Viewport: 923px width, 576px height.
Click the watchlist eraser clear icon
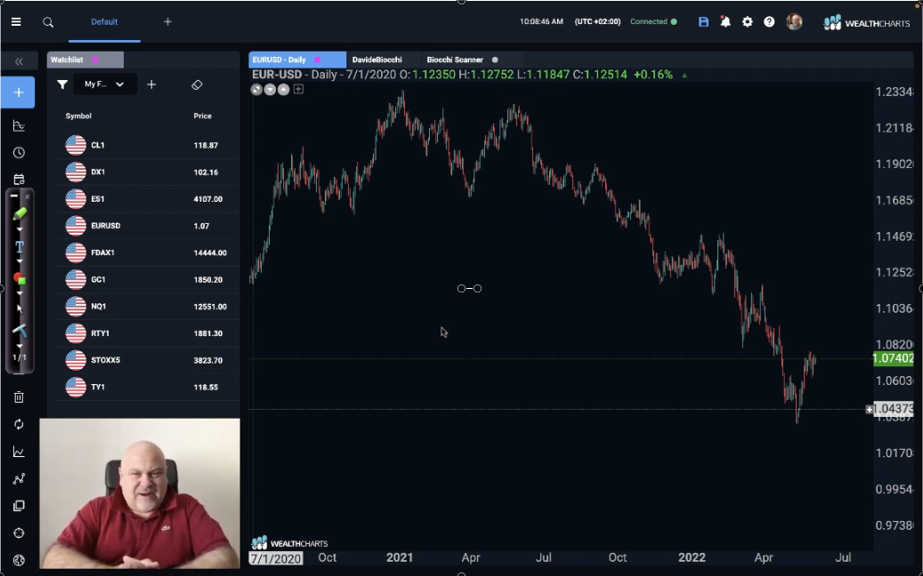198,84
